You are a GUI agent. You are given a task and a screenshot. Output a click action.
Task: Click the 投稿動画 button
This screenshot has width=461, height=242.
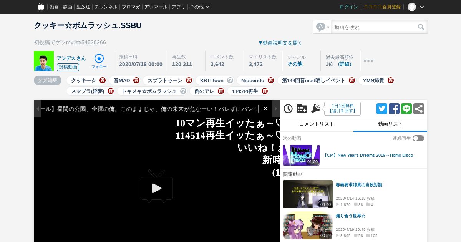tap(68, 67)
